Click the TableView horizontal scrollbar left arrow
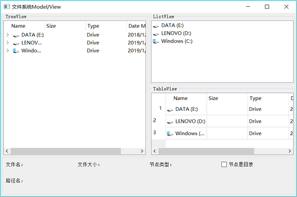297x197 pixels. pyautogui.click(x=155, y=151)
